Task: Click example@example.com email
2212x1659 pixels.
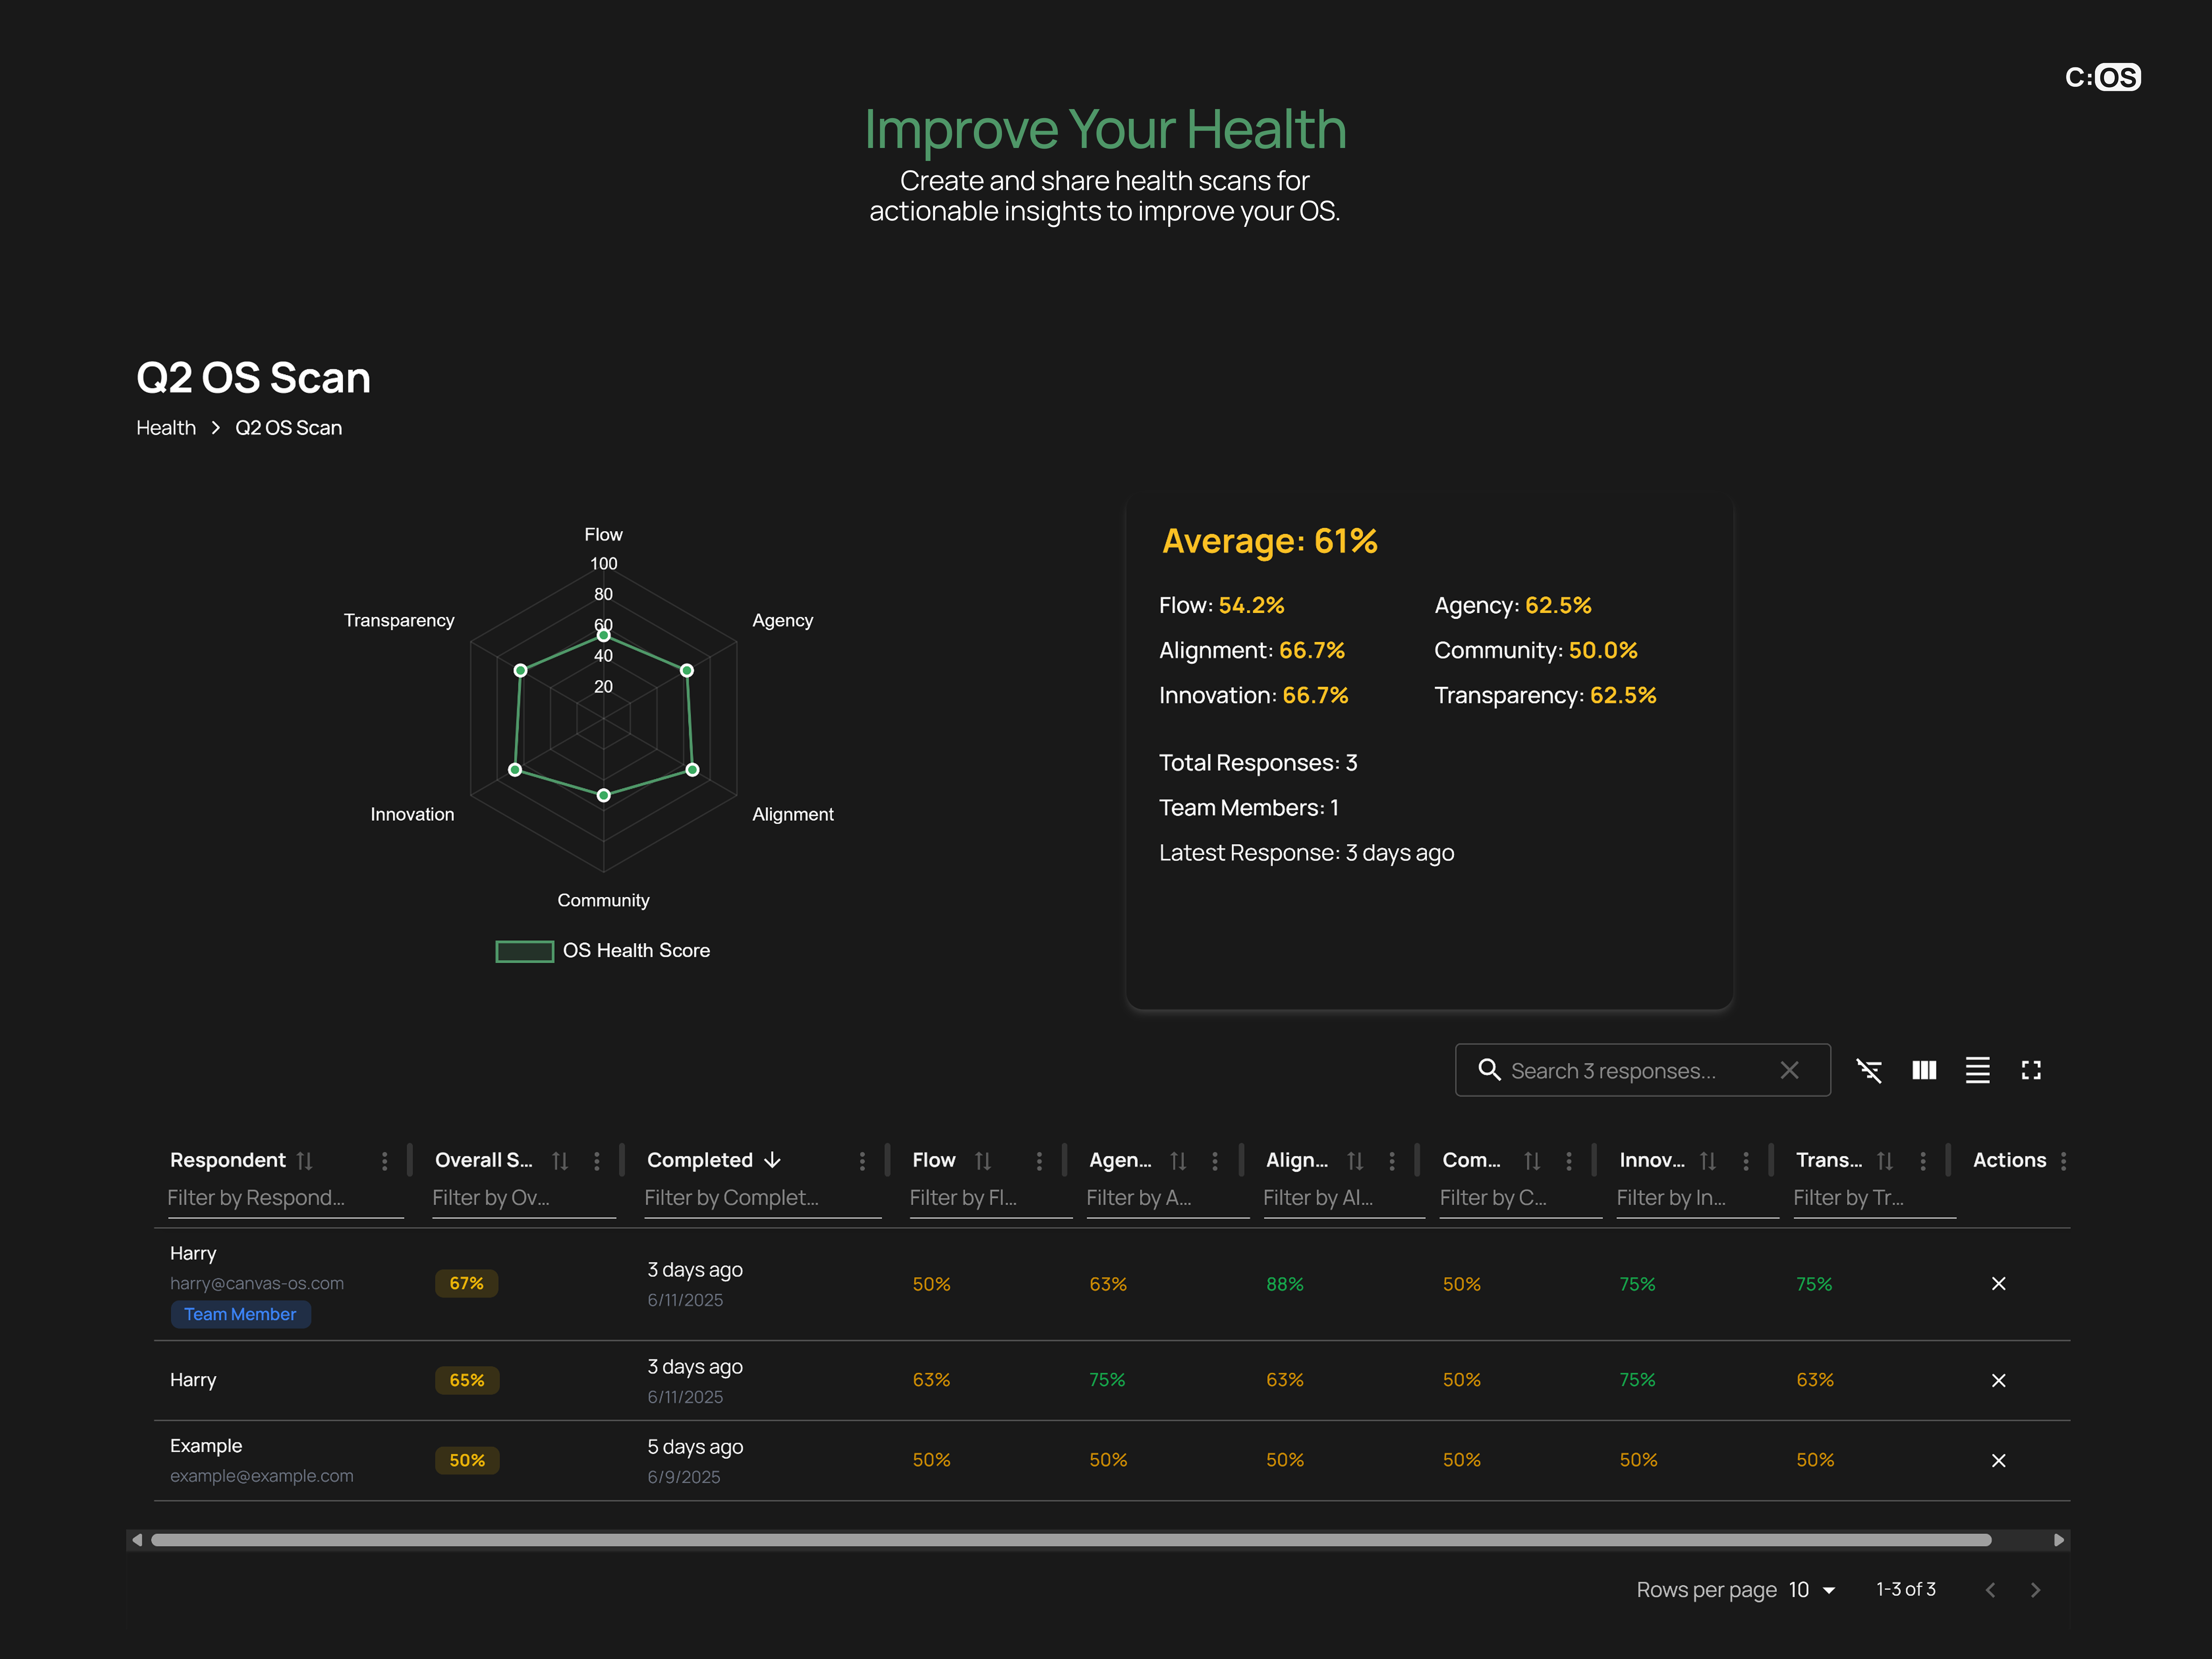Action: (262, 1476)
